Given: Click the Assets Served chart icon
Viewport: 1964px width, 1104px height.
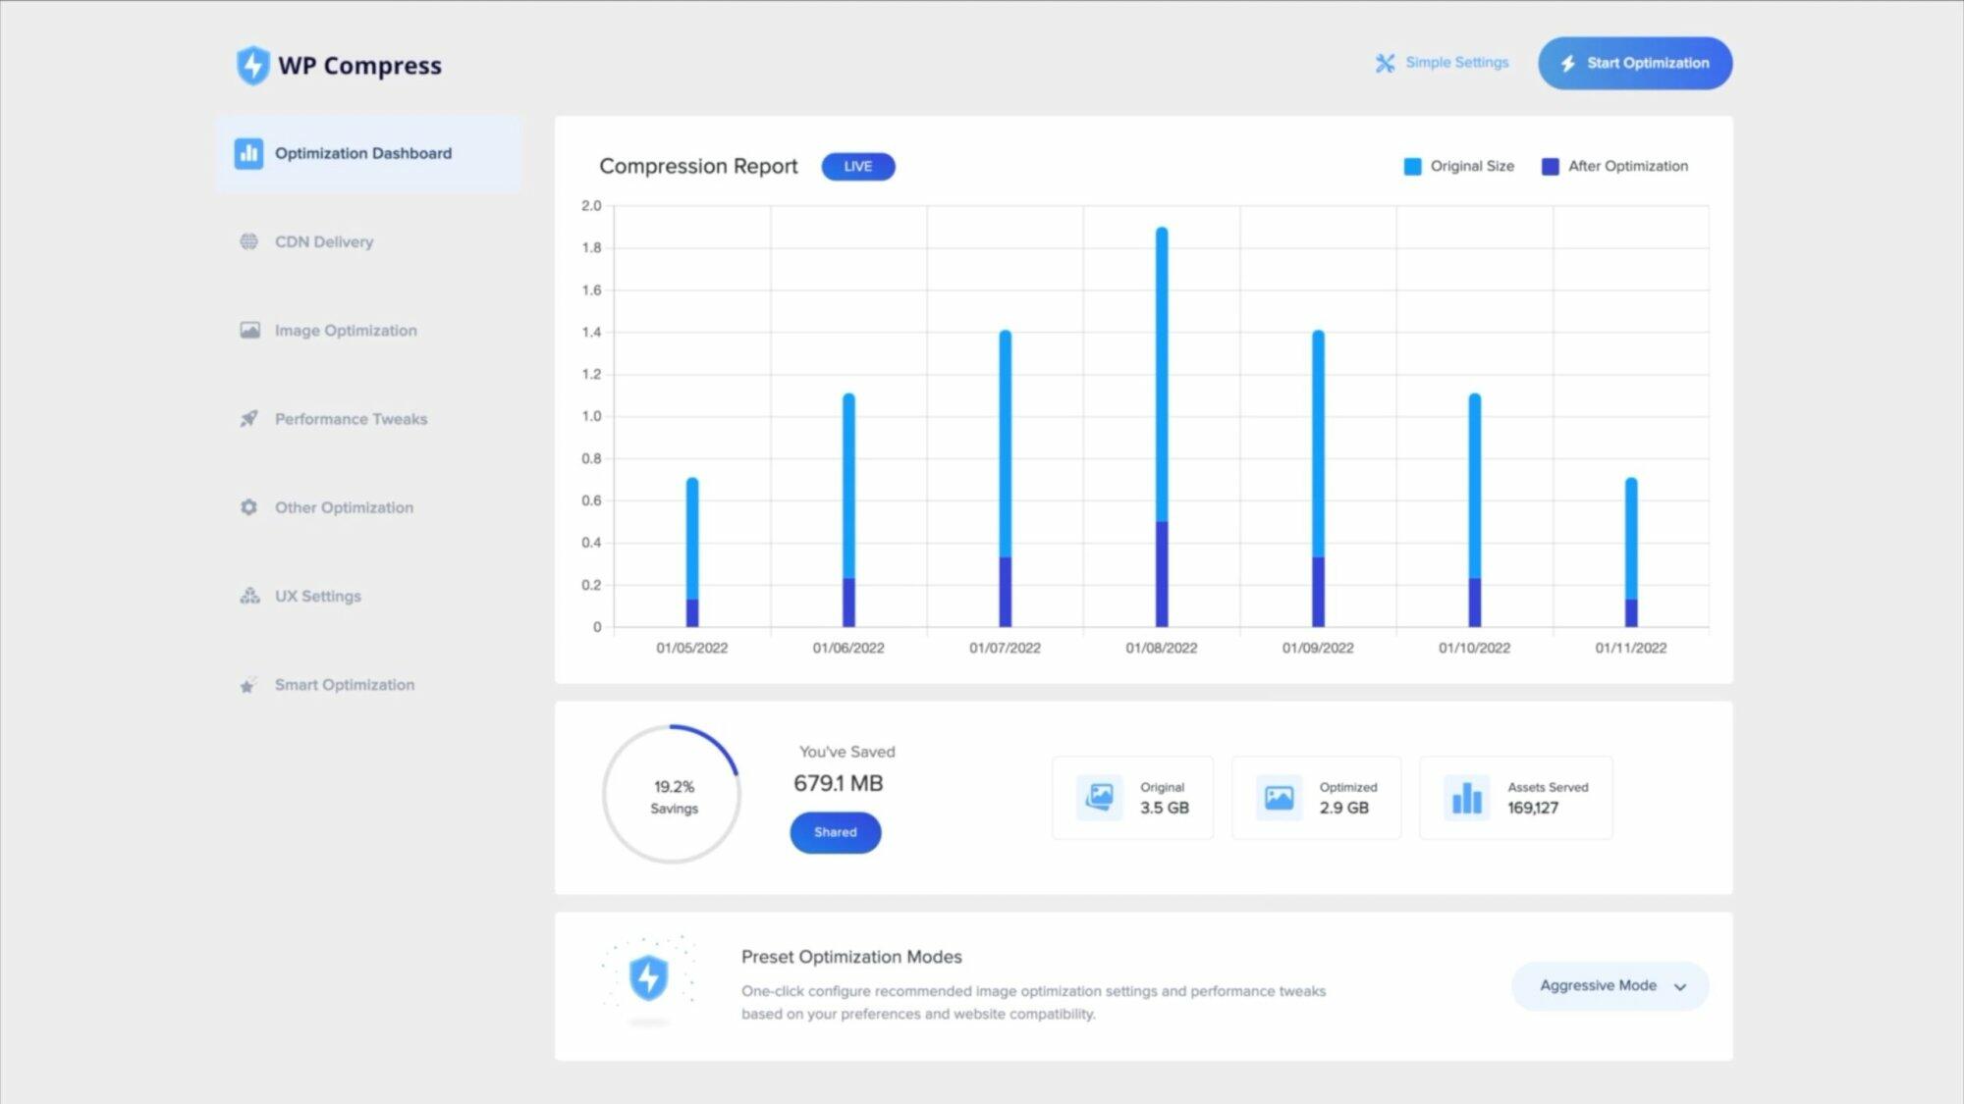Looking at the screenshot, I should click(1466, 798).
